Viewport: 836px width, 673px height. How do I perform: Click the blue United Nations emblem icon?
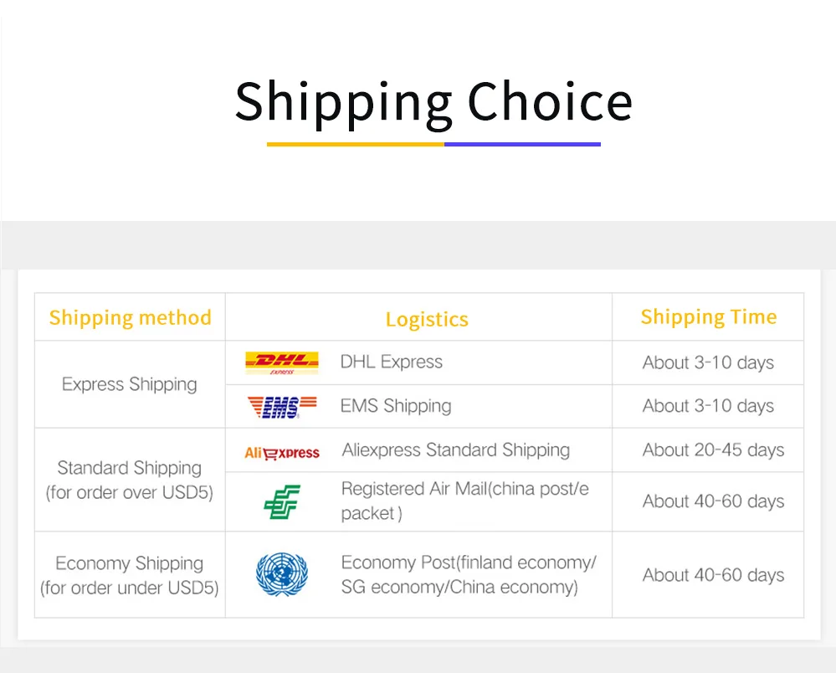tap(281, 575)
